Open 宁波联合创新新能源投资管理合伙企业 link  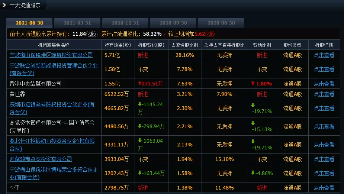click(x=54, y=69)
